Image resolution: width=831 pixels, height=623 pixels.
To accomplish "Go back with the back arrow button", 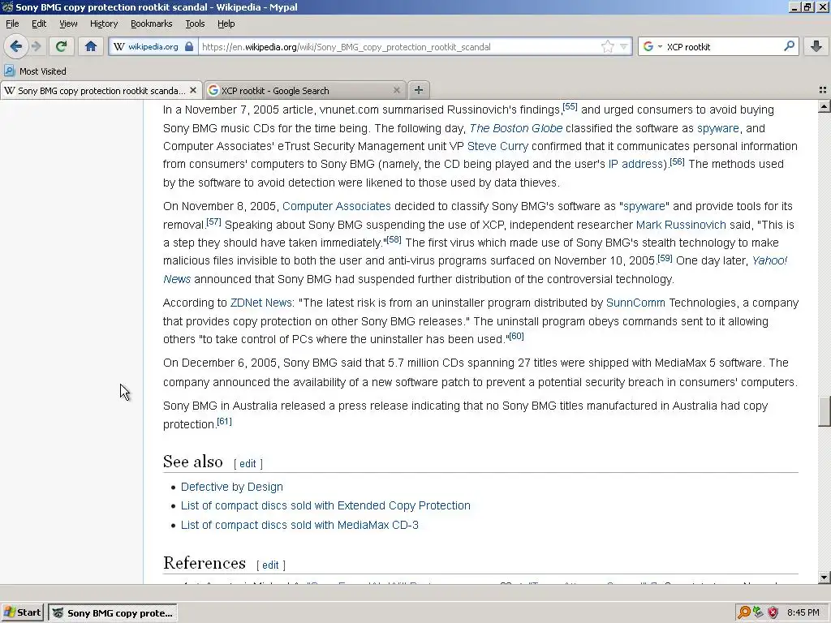I will tap(16, 46).
